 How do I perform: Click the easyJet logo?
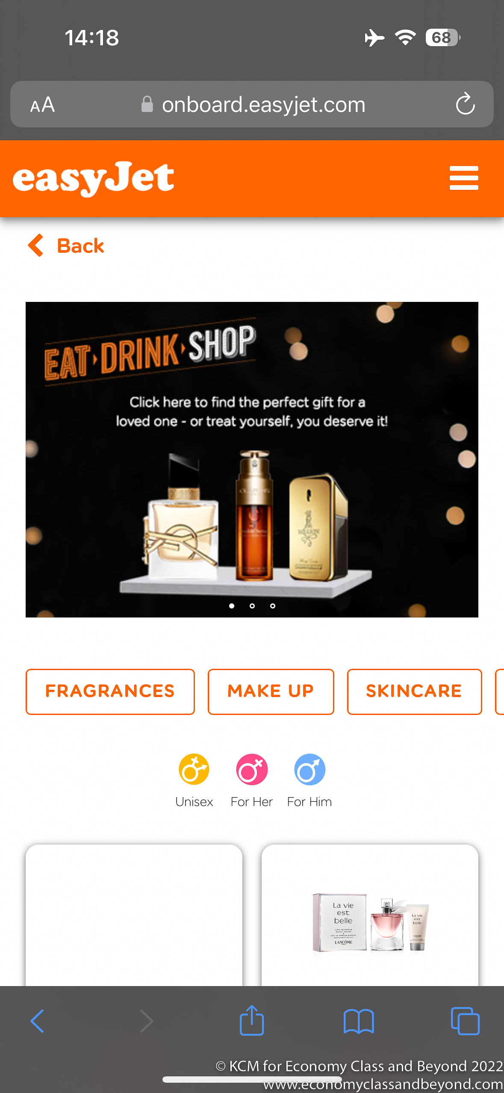(x=93, y=179)
